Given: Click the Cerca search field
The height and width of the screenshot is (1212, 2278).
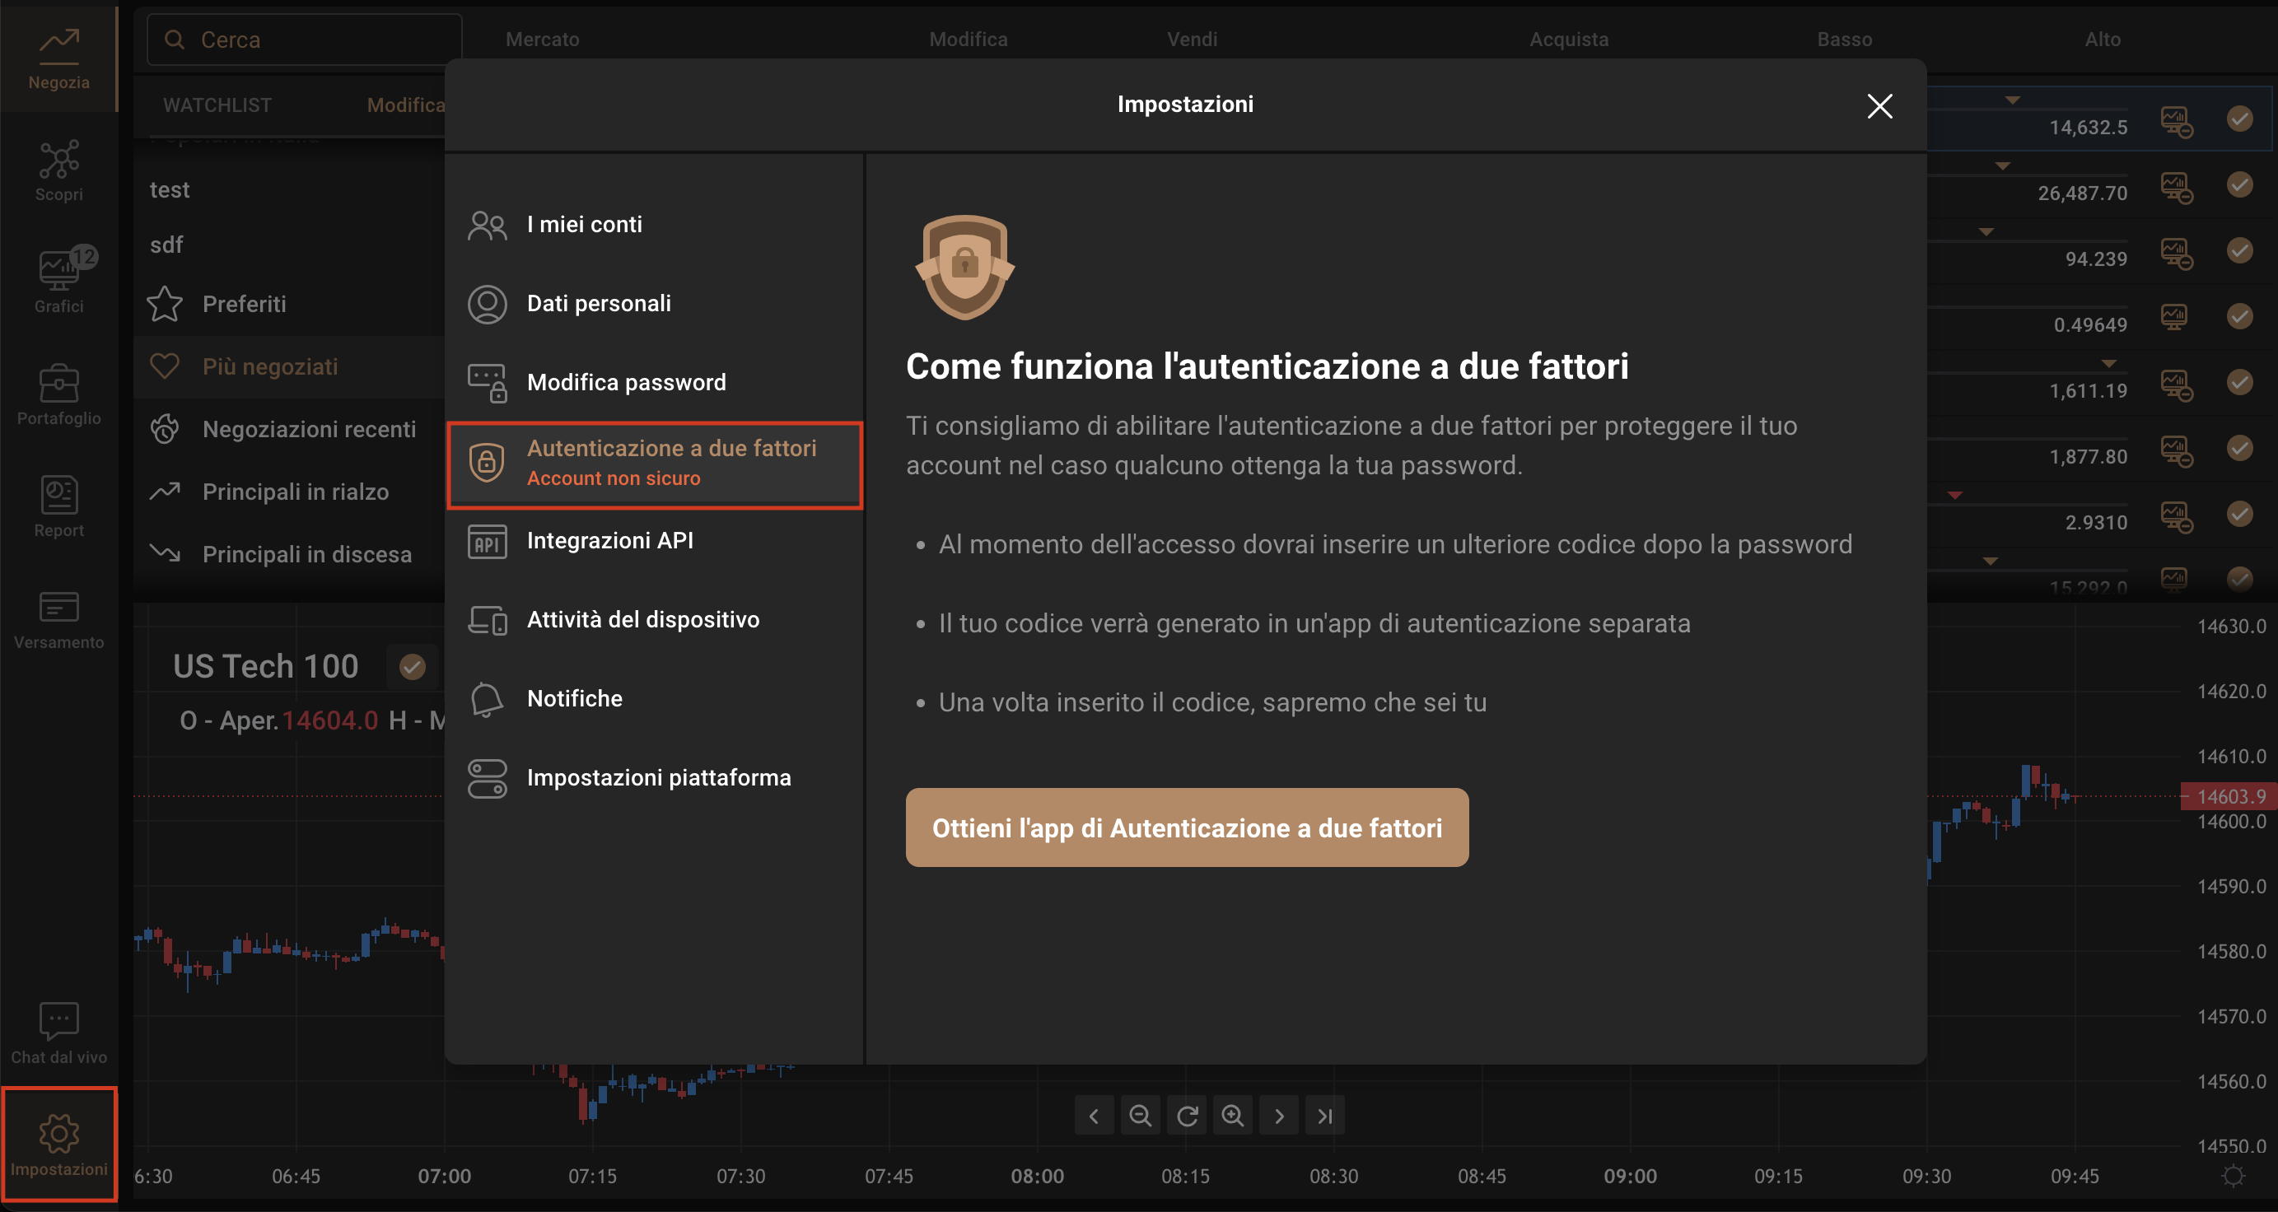Looking at the screenshot, I should coord(305,40).
